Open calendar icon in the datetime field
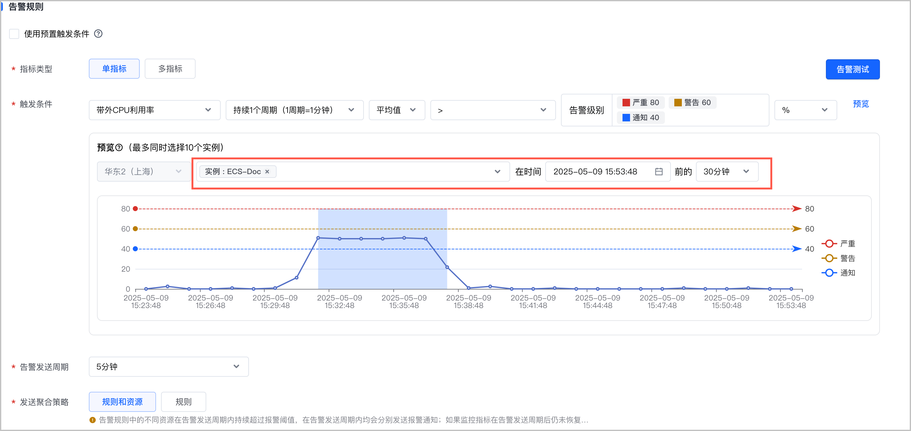The image size is (911, 431). click(x=659, y=172)
